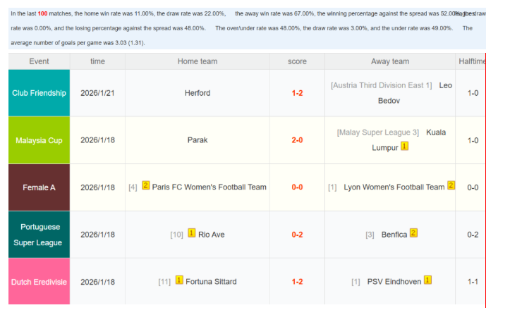Image resolution: width=510 pixels, height=322 pixels.
Task: Click the red 100 matches number
Action: coord(43,13)
